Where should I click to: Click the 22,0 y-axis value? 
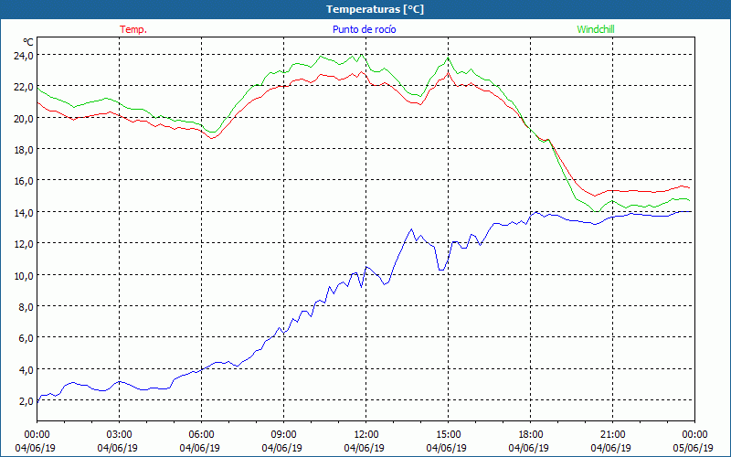click(24, 87)
